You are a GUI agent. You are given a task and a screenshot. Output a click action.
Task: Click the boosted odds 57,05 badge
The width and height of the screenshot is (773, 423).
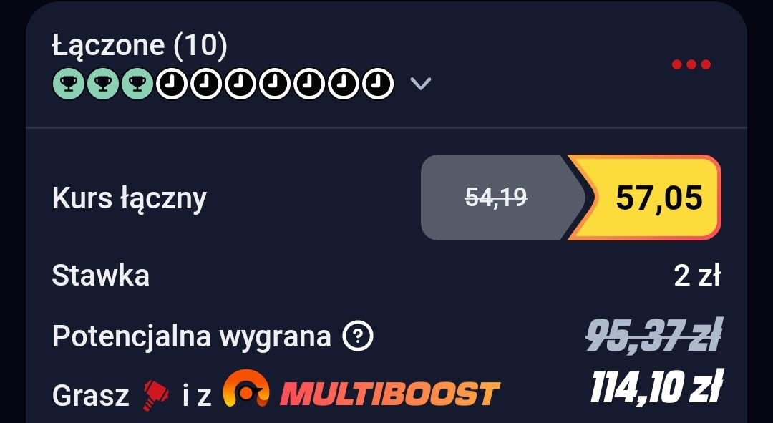pos(646,198)
